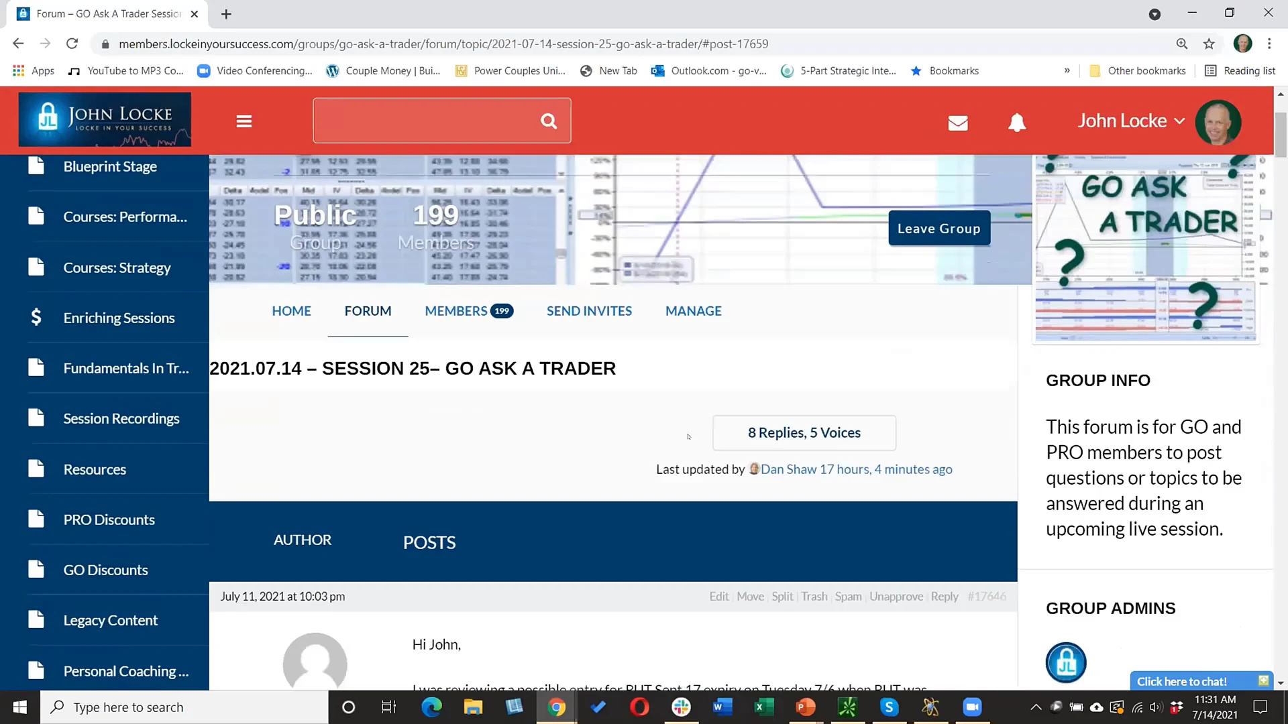
Task: Open Courses: Strategy in the sidebar
Action: (x=117, y=267)
